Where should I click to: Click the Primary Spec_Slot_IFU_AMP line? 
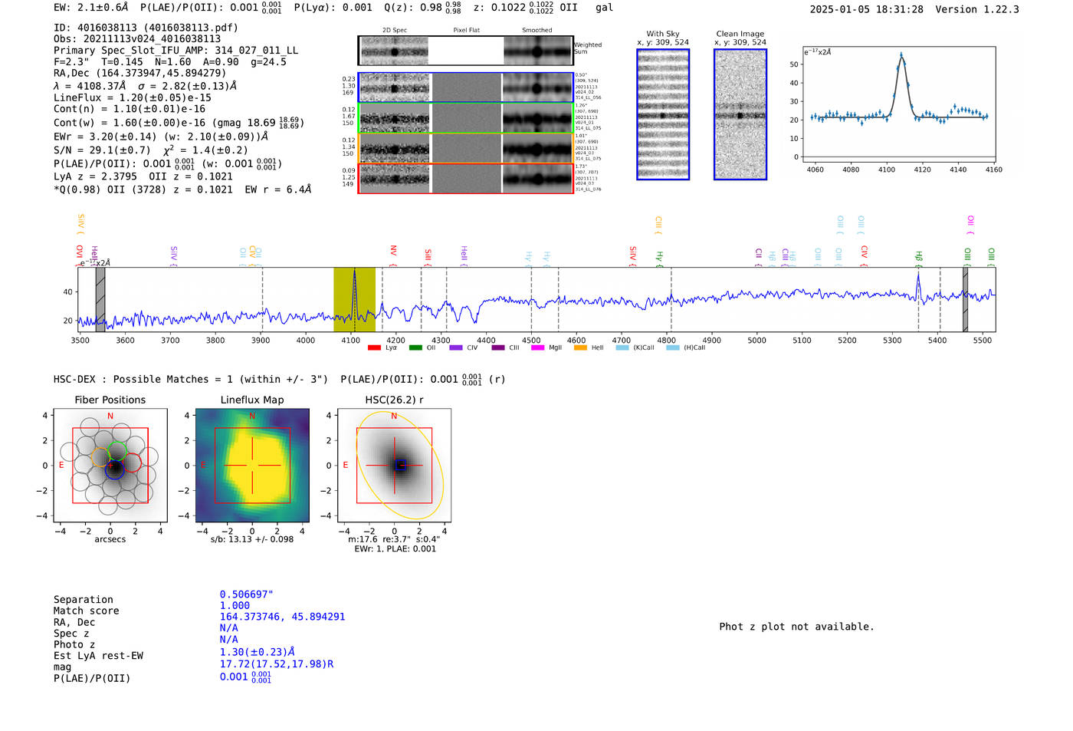tap(176, 51)
